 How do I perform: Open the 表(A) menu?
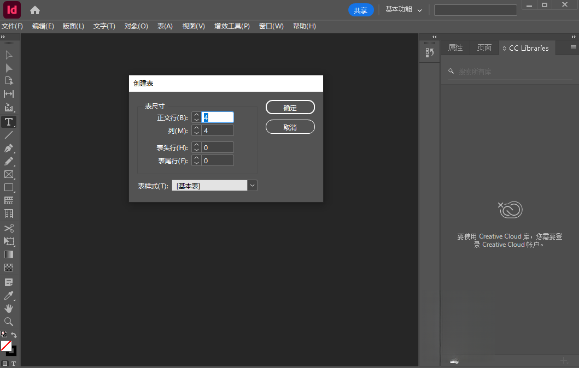[x=165, y=26]
